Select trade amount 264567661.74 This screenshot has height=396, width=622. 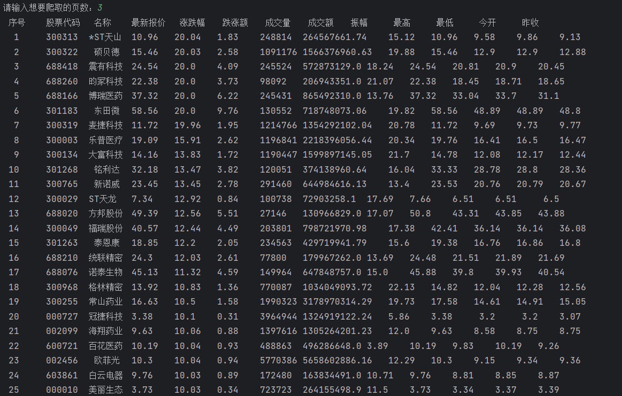click(x=335, y=37)
